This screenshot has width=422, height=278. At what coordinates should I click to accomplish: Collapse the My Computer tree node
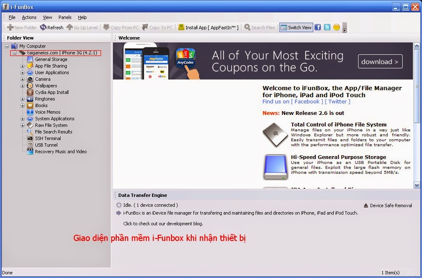[x=7, y=46]
